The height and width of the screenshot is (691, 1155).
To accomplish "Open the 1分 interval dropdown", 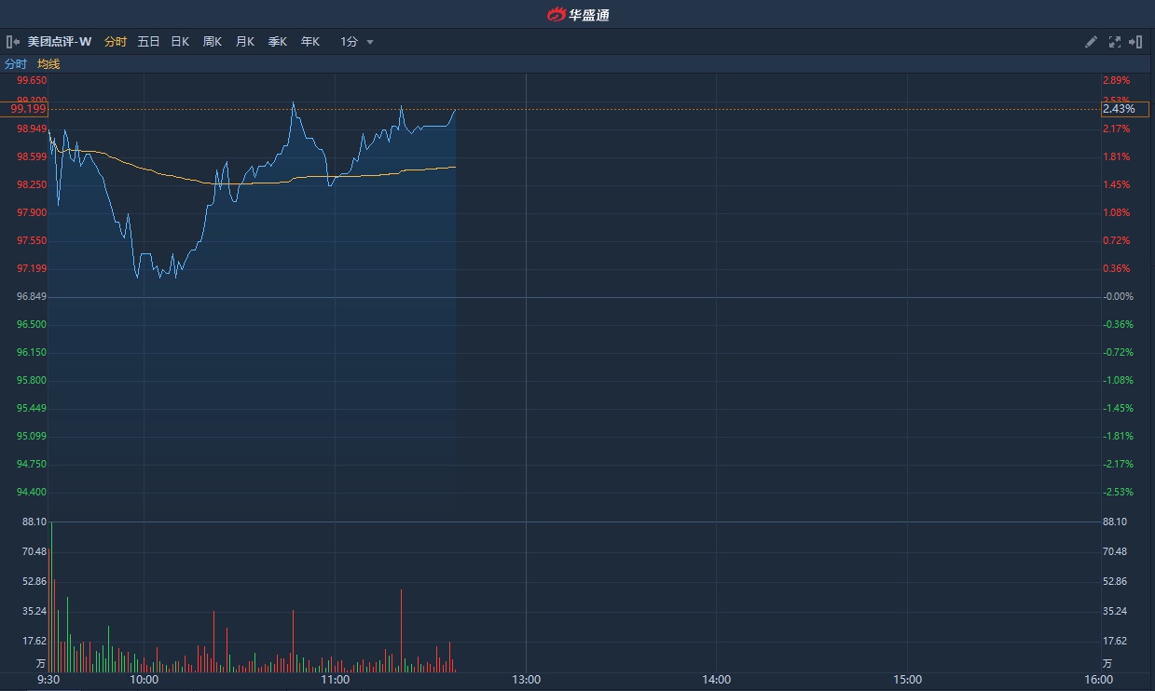I will coord(350,42).
